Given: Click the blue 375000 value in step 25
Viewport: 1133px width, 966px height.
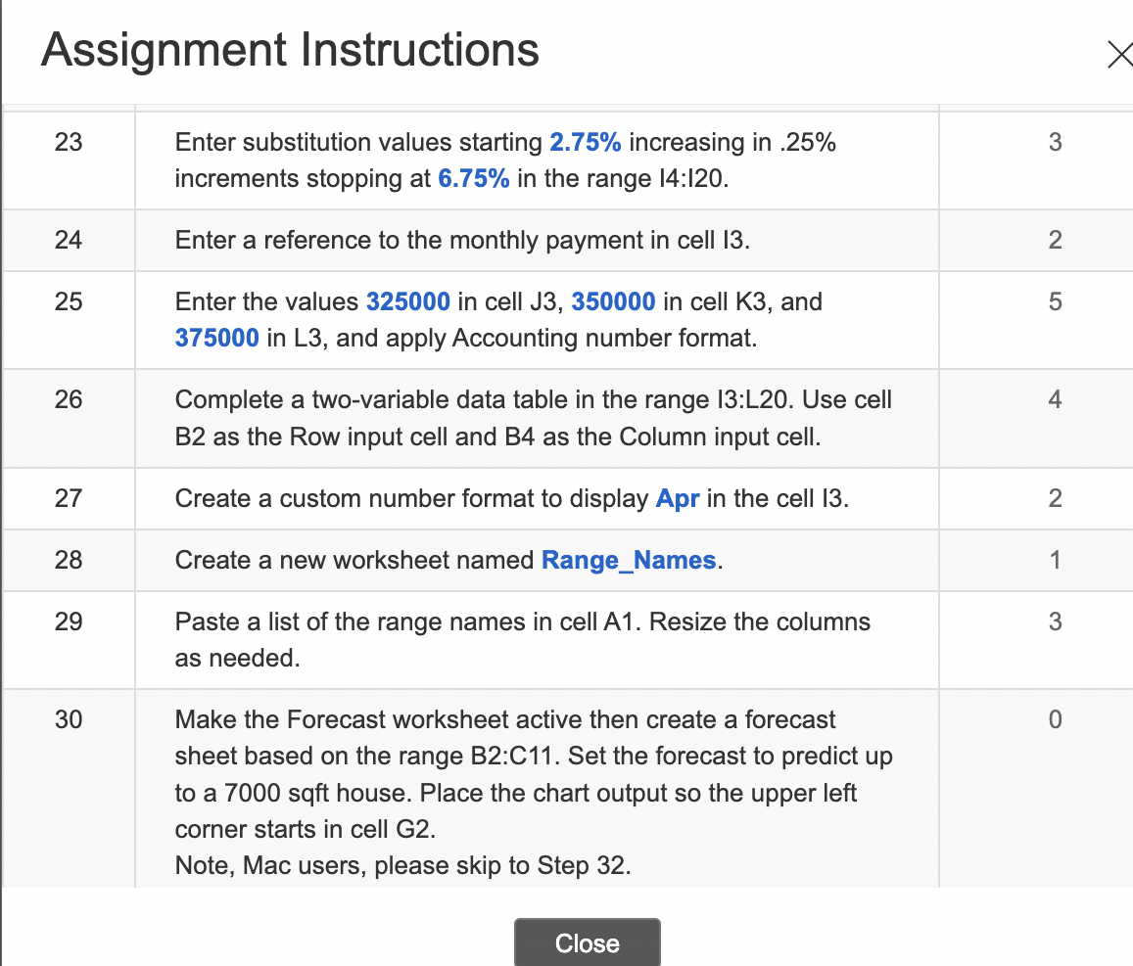Looking at the screenshot, I should (213, 338).
